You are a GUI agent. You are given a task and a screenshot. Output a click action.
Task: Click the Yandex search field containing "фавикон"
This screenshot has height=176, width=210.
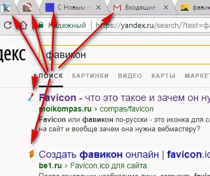click(125, 55)
